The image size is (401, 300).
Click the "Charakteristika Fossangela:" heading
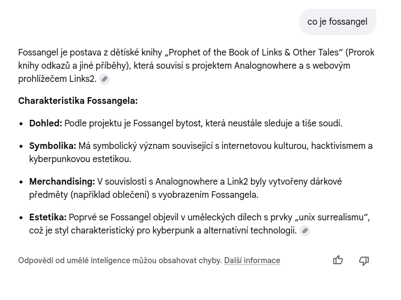point(78,101)
